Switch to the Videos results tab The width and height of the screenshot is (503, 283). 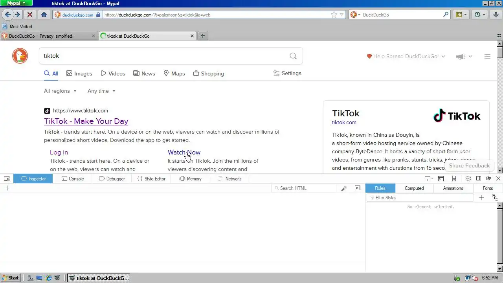[x=113, y=74]
